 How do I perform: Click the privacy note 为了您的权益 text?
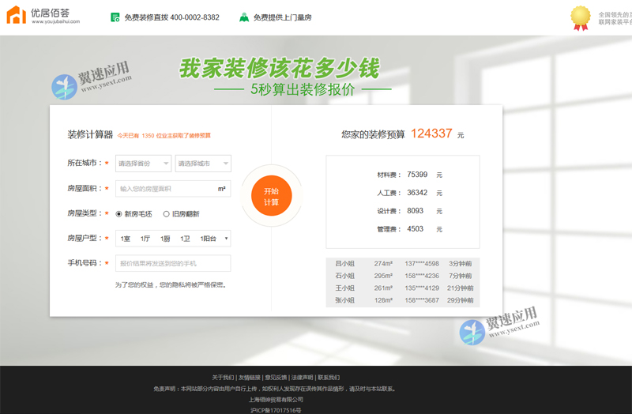tap(171, 285)
